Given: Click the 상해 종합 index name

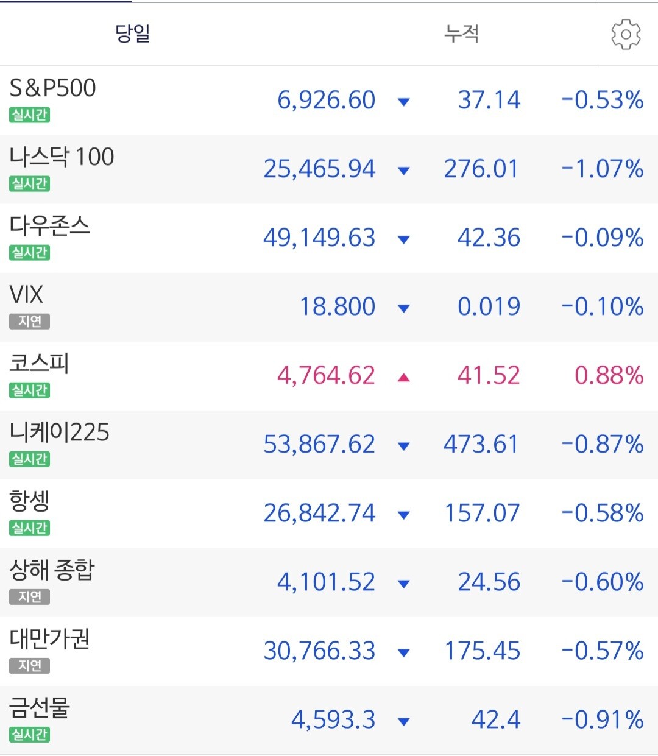Looking at the screenshot, I should click(x=52, y=570).
